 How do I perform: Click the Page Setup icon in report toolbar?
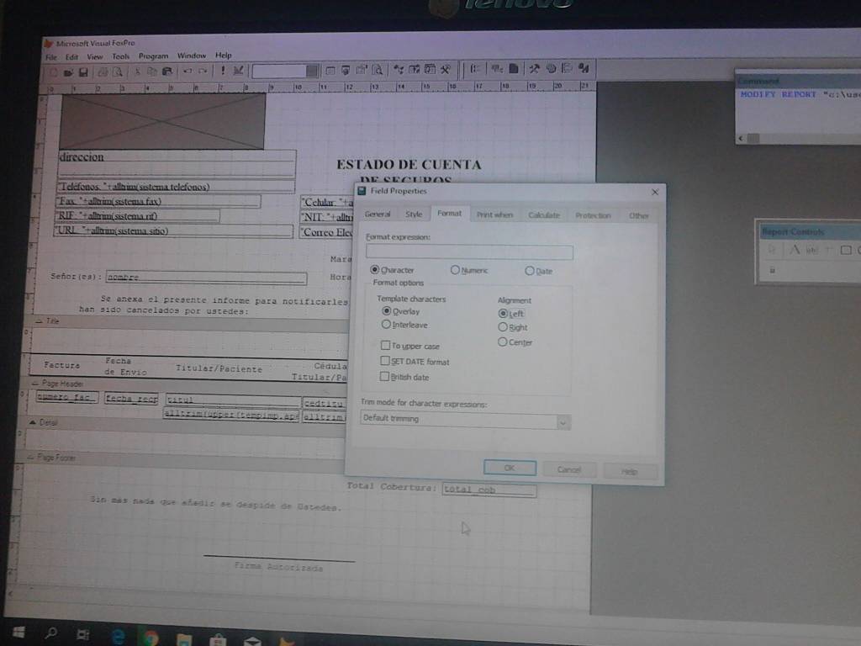[x=514, y=68]
